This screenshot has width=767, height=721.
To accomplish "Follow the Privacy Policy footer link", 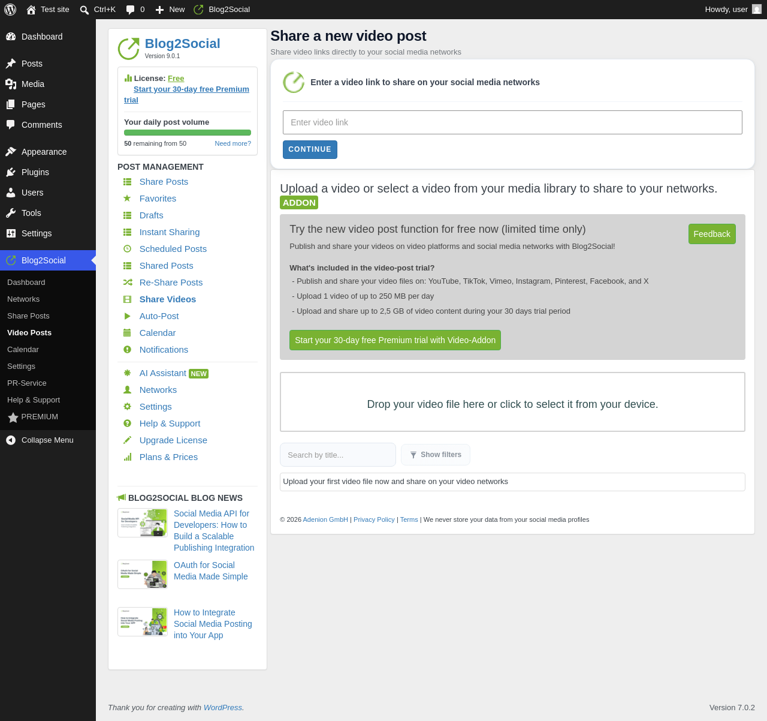I will 374,519.
